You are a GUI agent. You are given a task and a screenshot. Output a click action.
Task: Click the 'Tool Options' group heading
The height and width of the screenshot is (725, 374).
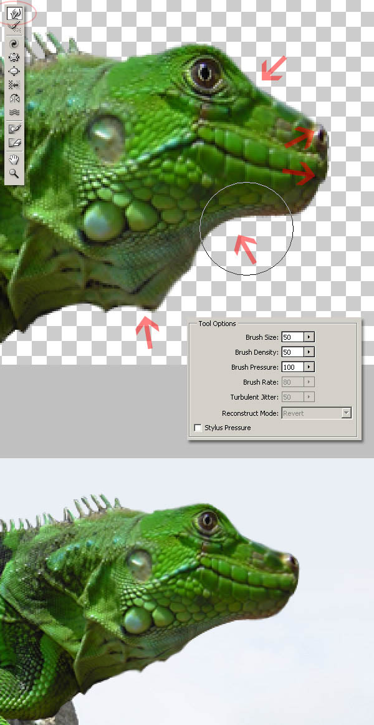[x=217, y=324]
